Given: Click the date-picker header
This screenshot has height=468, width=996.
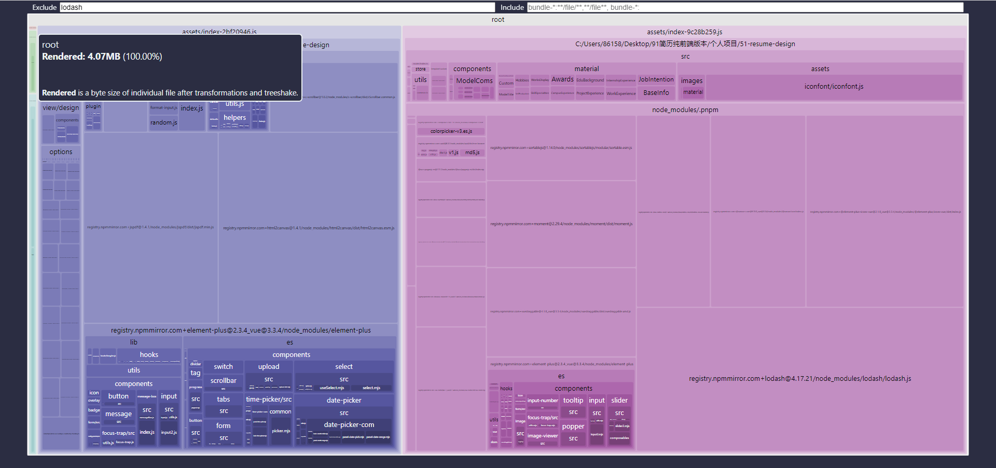Looking at the screenshot, I should [x=343, y=401].
